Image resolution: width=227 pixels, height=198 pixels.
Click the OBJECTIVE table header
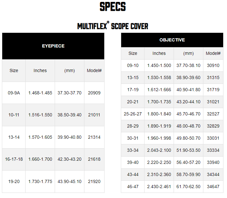click(x=172, y=40)
